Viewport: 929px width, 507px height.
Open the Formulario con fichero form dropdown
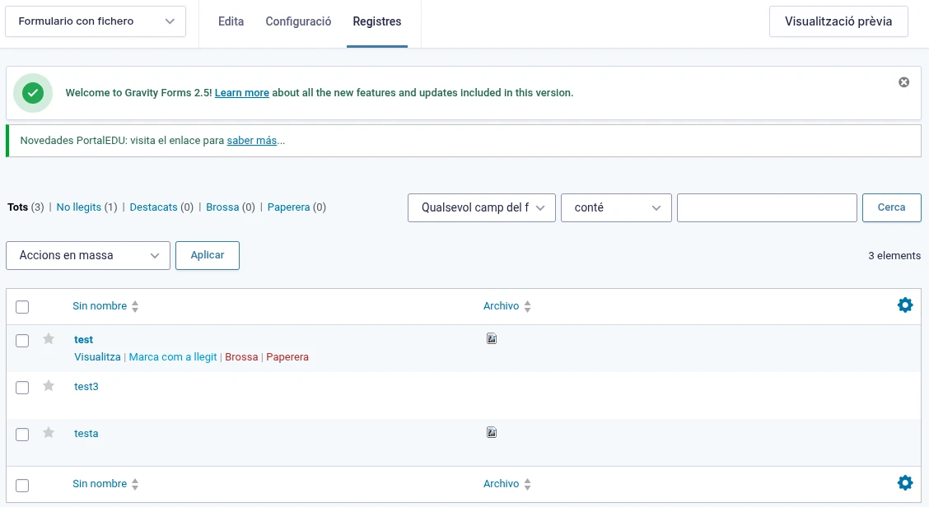click(x=96, y=21)
